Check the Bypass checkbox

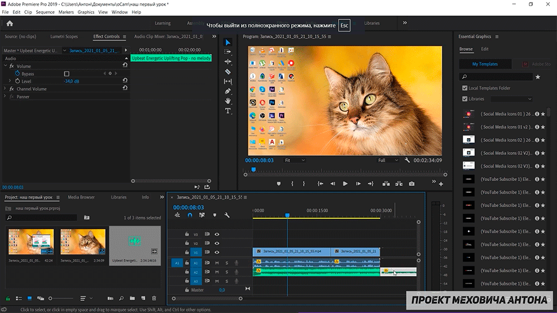point(66,74)
